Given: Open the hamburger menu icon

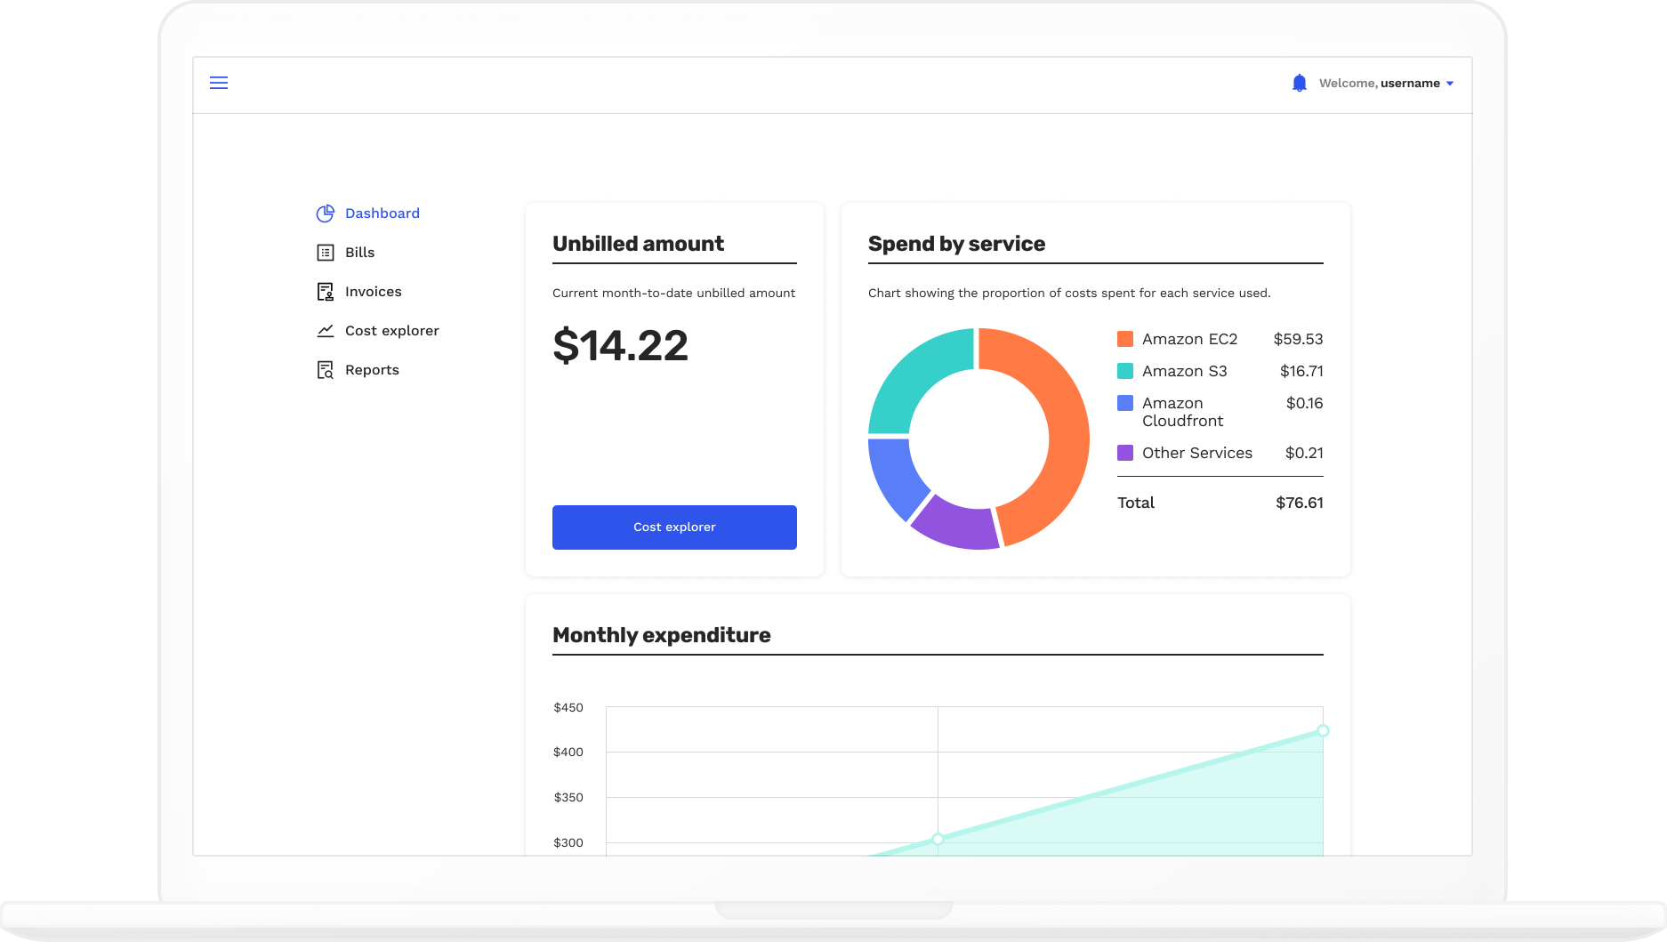Looking at the screenshot, I should [219, 83].
